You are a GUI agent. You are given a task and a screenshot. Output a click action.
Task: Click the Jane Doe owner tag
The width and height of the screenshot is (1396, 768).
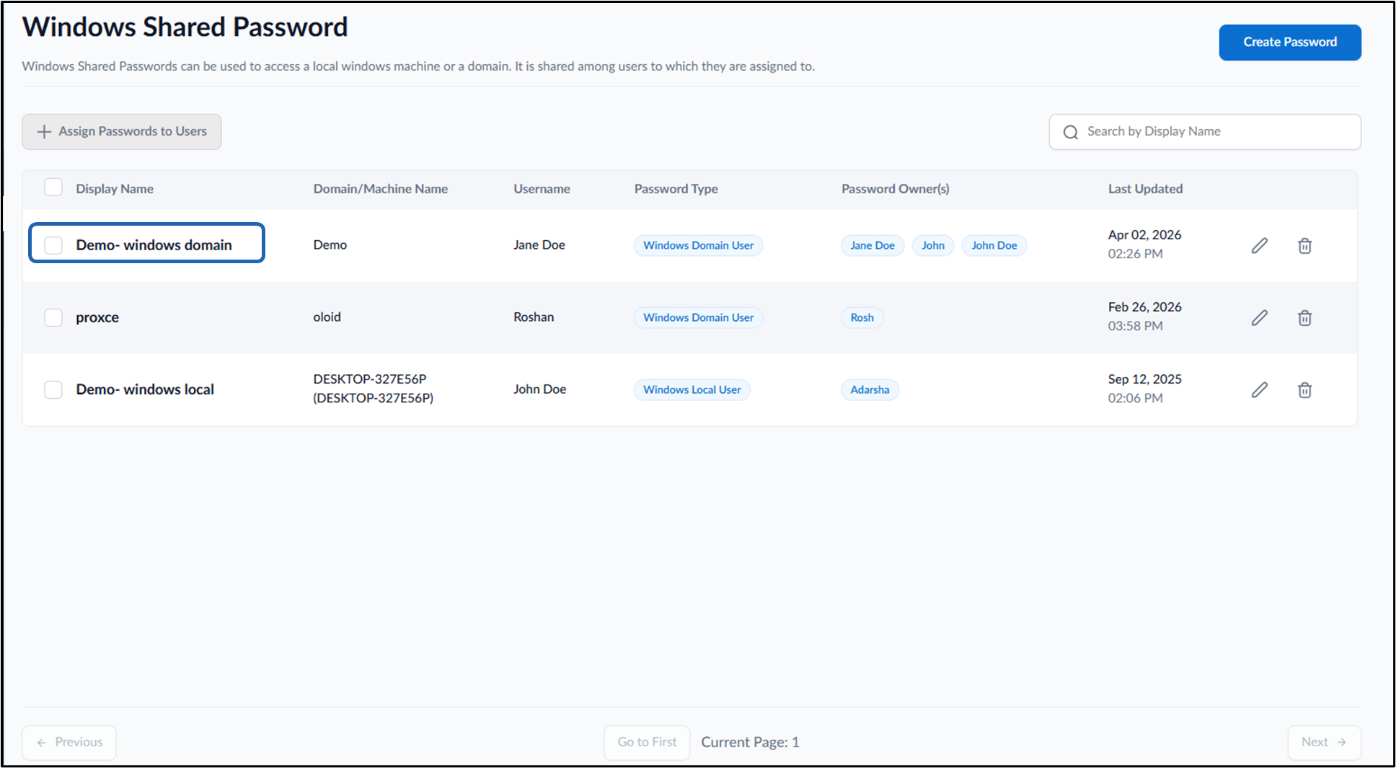tap(872, 245)
